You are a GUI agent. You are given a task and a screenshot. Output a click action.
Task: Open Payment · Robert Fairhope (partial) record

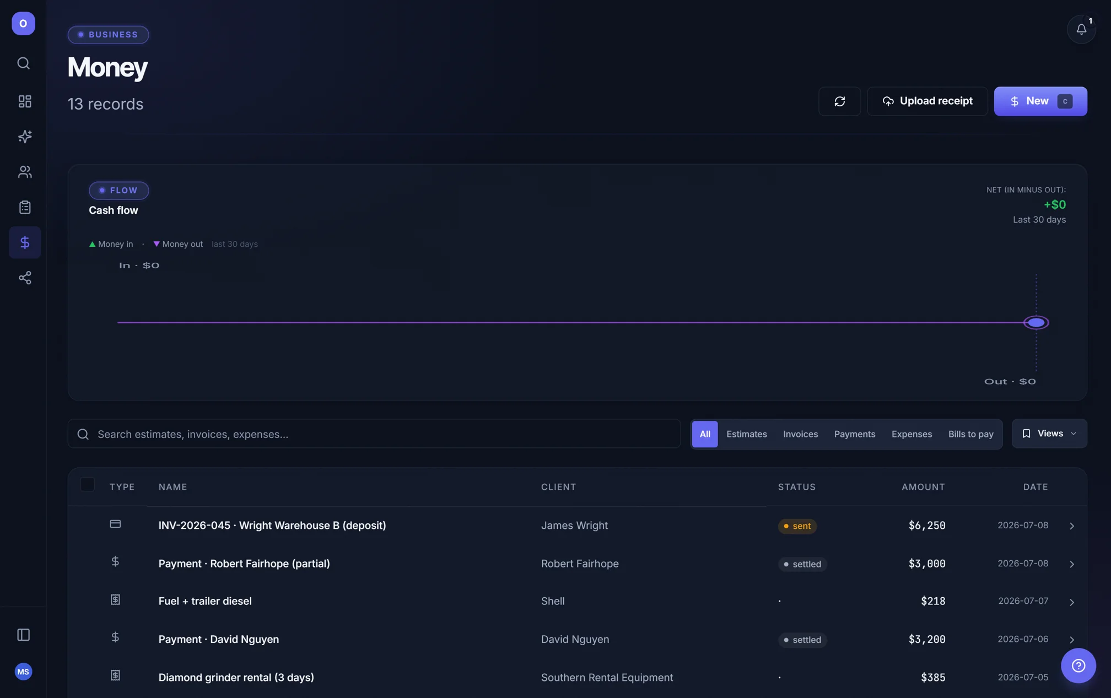pyautogui.click(x=244, y=564)
